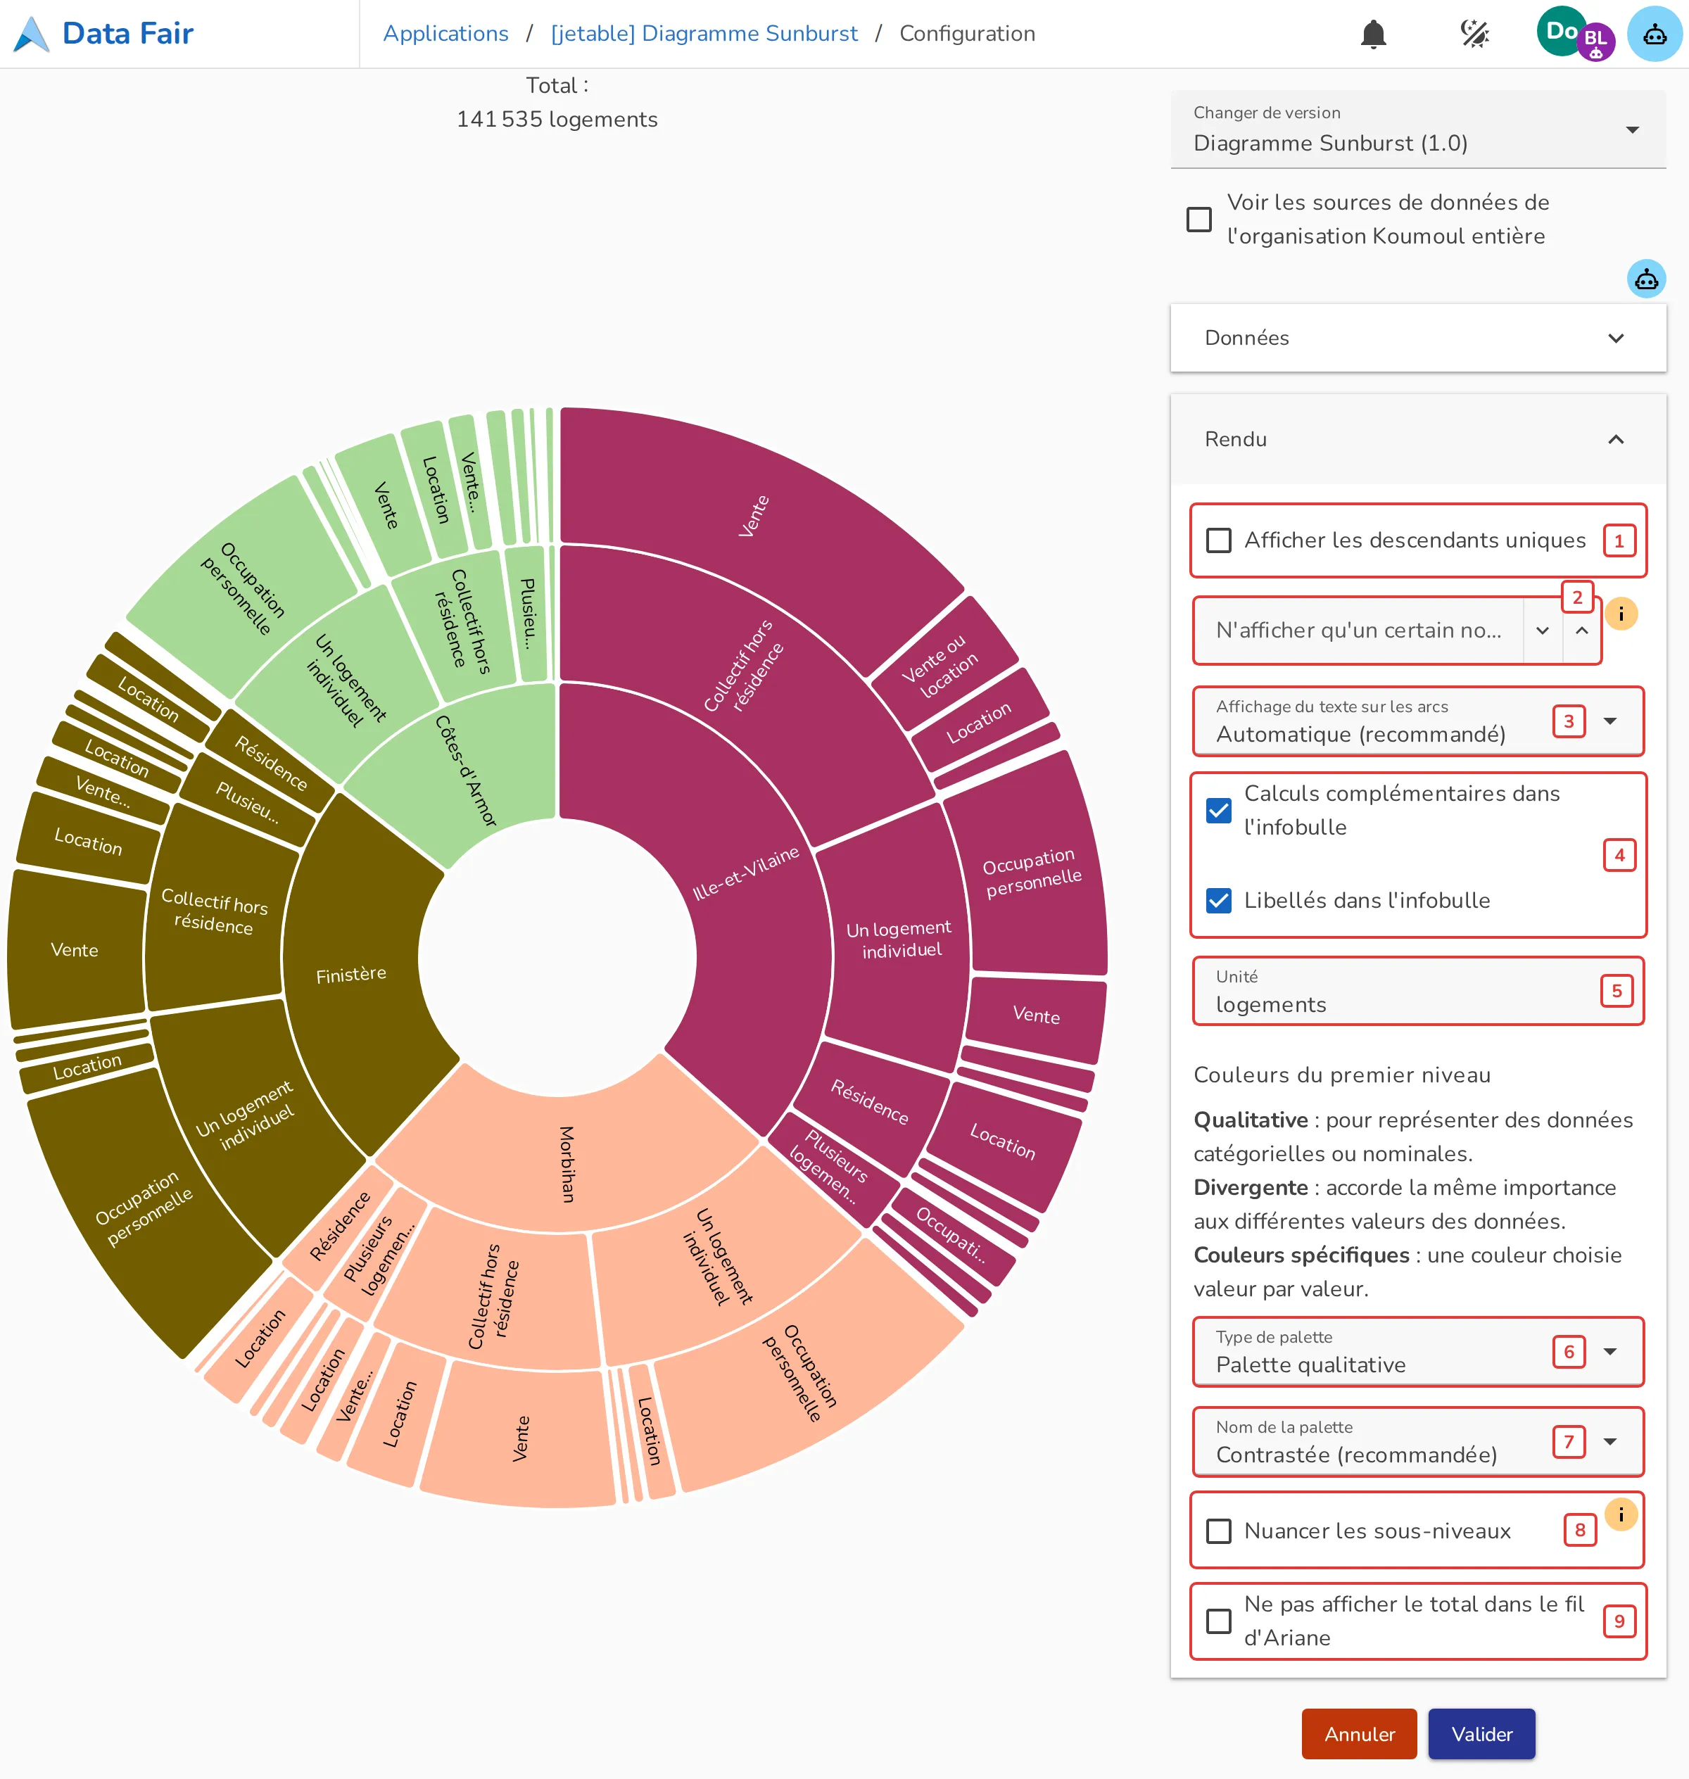Open the notifications bell
Viewport: 1689px width, 1779px height.
[x=1373, y=34]
